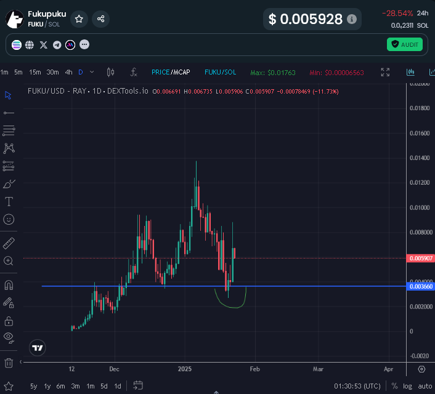
Task: Open favorites star at toolbar bottom
Action: pyautogui.click(x=9, y=386)
